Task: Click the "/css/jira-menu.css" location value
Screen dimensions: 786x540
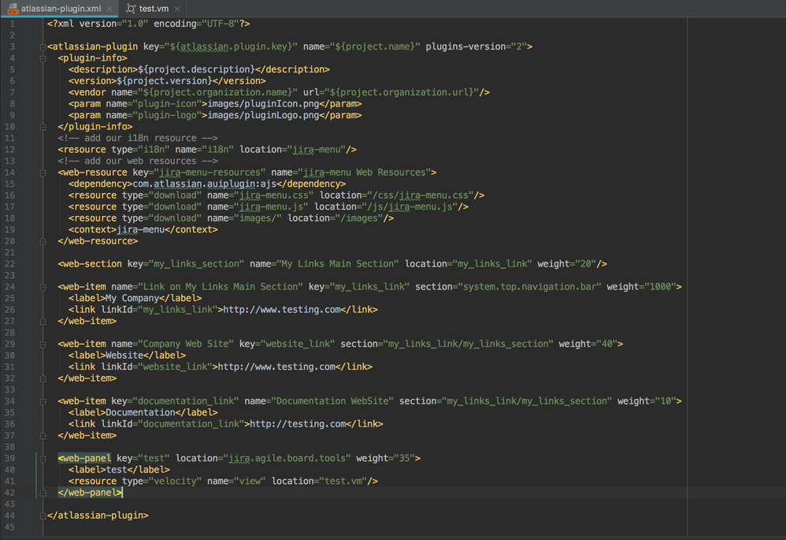Action: pyautogui.click(x=420, y=196)
